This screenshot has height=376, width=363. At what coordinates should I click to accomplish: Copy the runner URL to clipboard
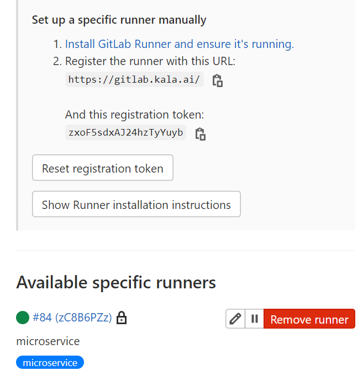coord(218,80)
